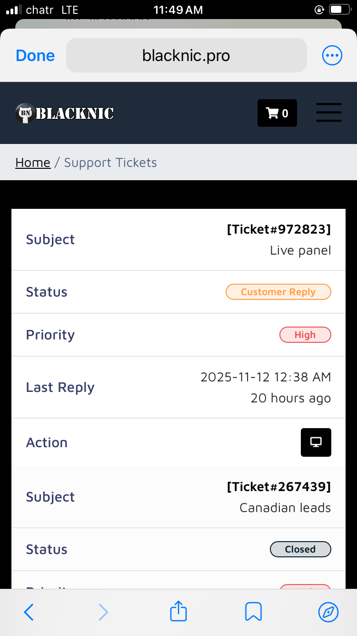The height and width of the screenshot is (636, 357).
Task: Tap Done to close browser view
Action: 35,56
